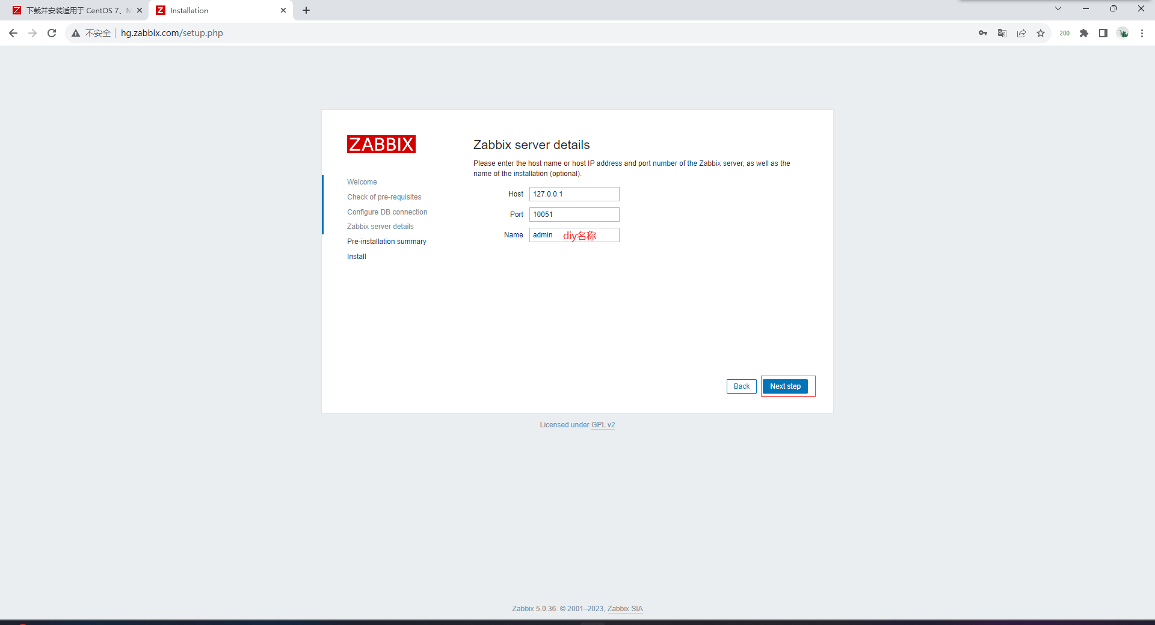Expand the tab search chevron
The width and height of the screenshot is (1155, 625).
pyautogui.click(x=1058, y=8)
